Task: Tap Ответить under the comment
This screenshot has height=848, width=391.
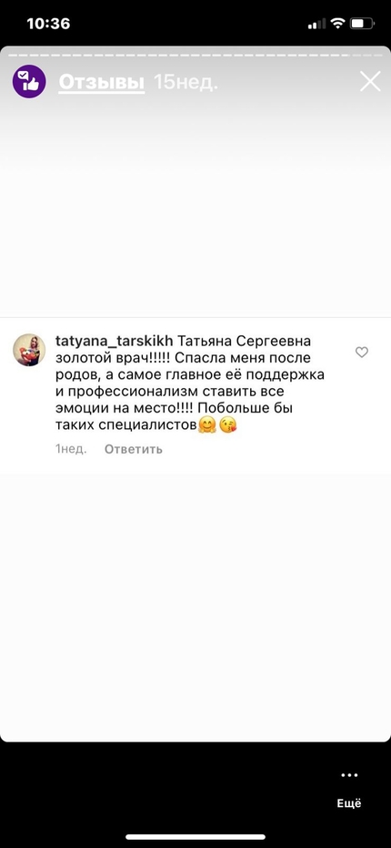Action: (134, 449)
